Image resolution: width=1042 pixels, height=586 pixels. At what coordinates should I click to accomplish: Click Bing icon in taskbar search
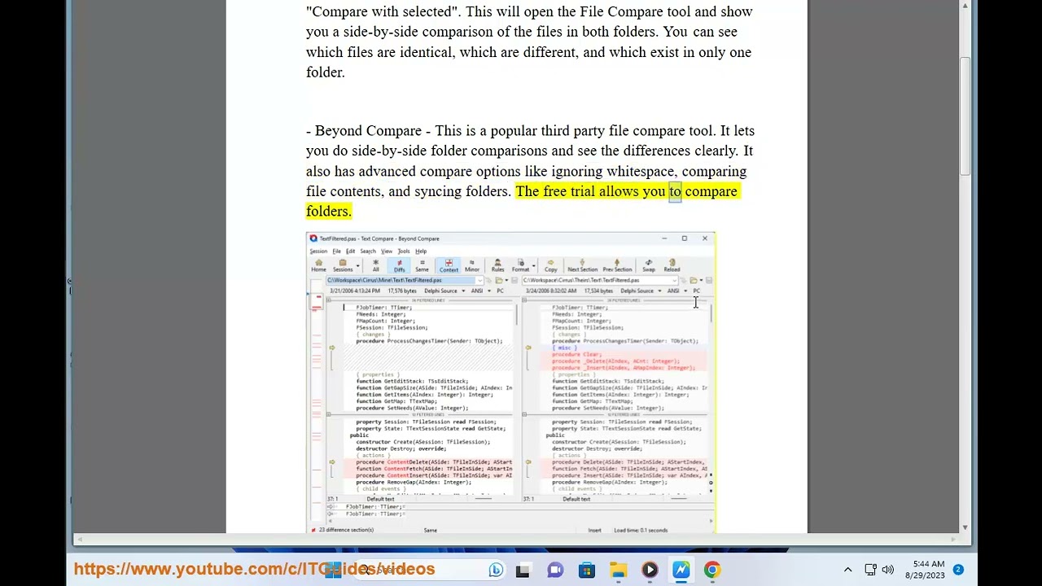pos(495,570)
